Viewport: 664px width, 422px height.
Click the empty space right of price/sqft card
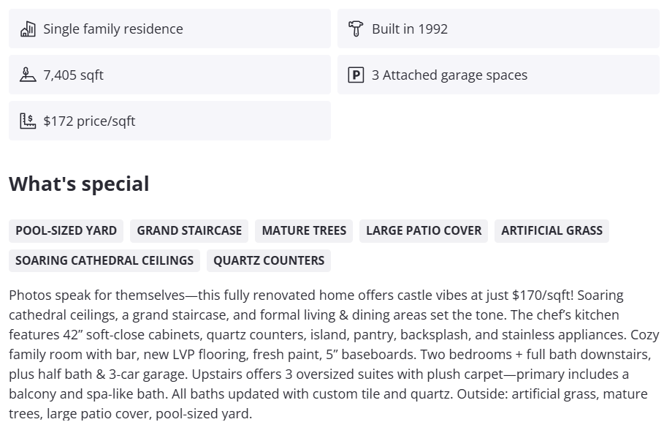[498, 121]
